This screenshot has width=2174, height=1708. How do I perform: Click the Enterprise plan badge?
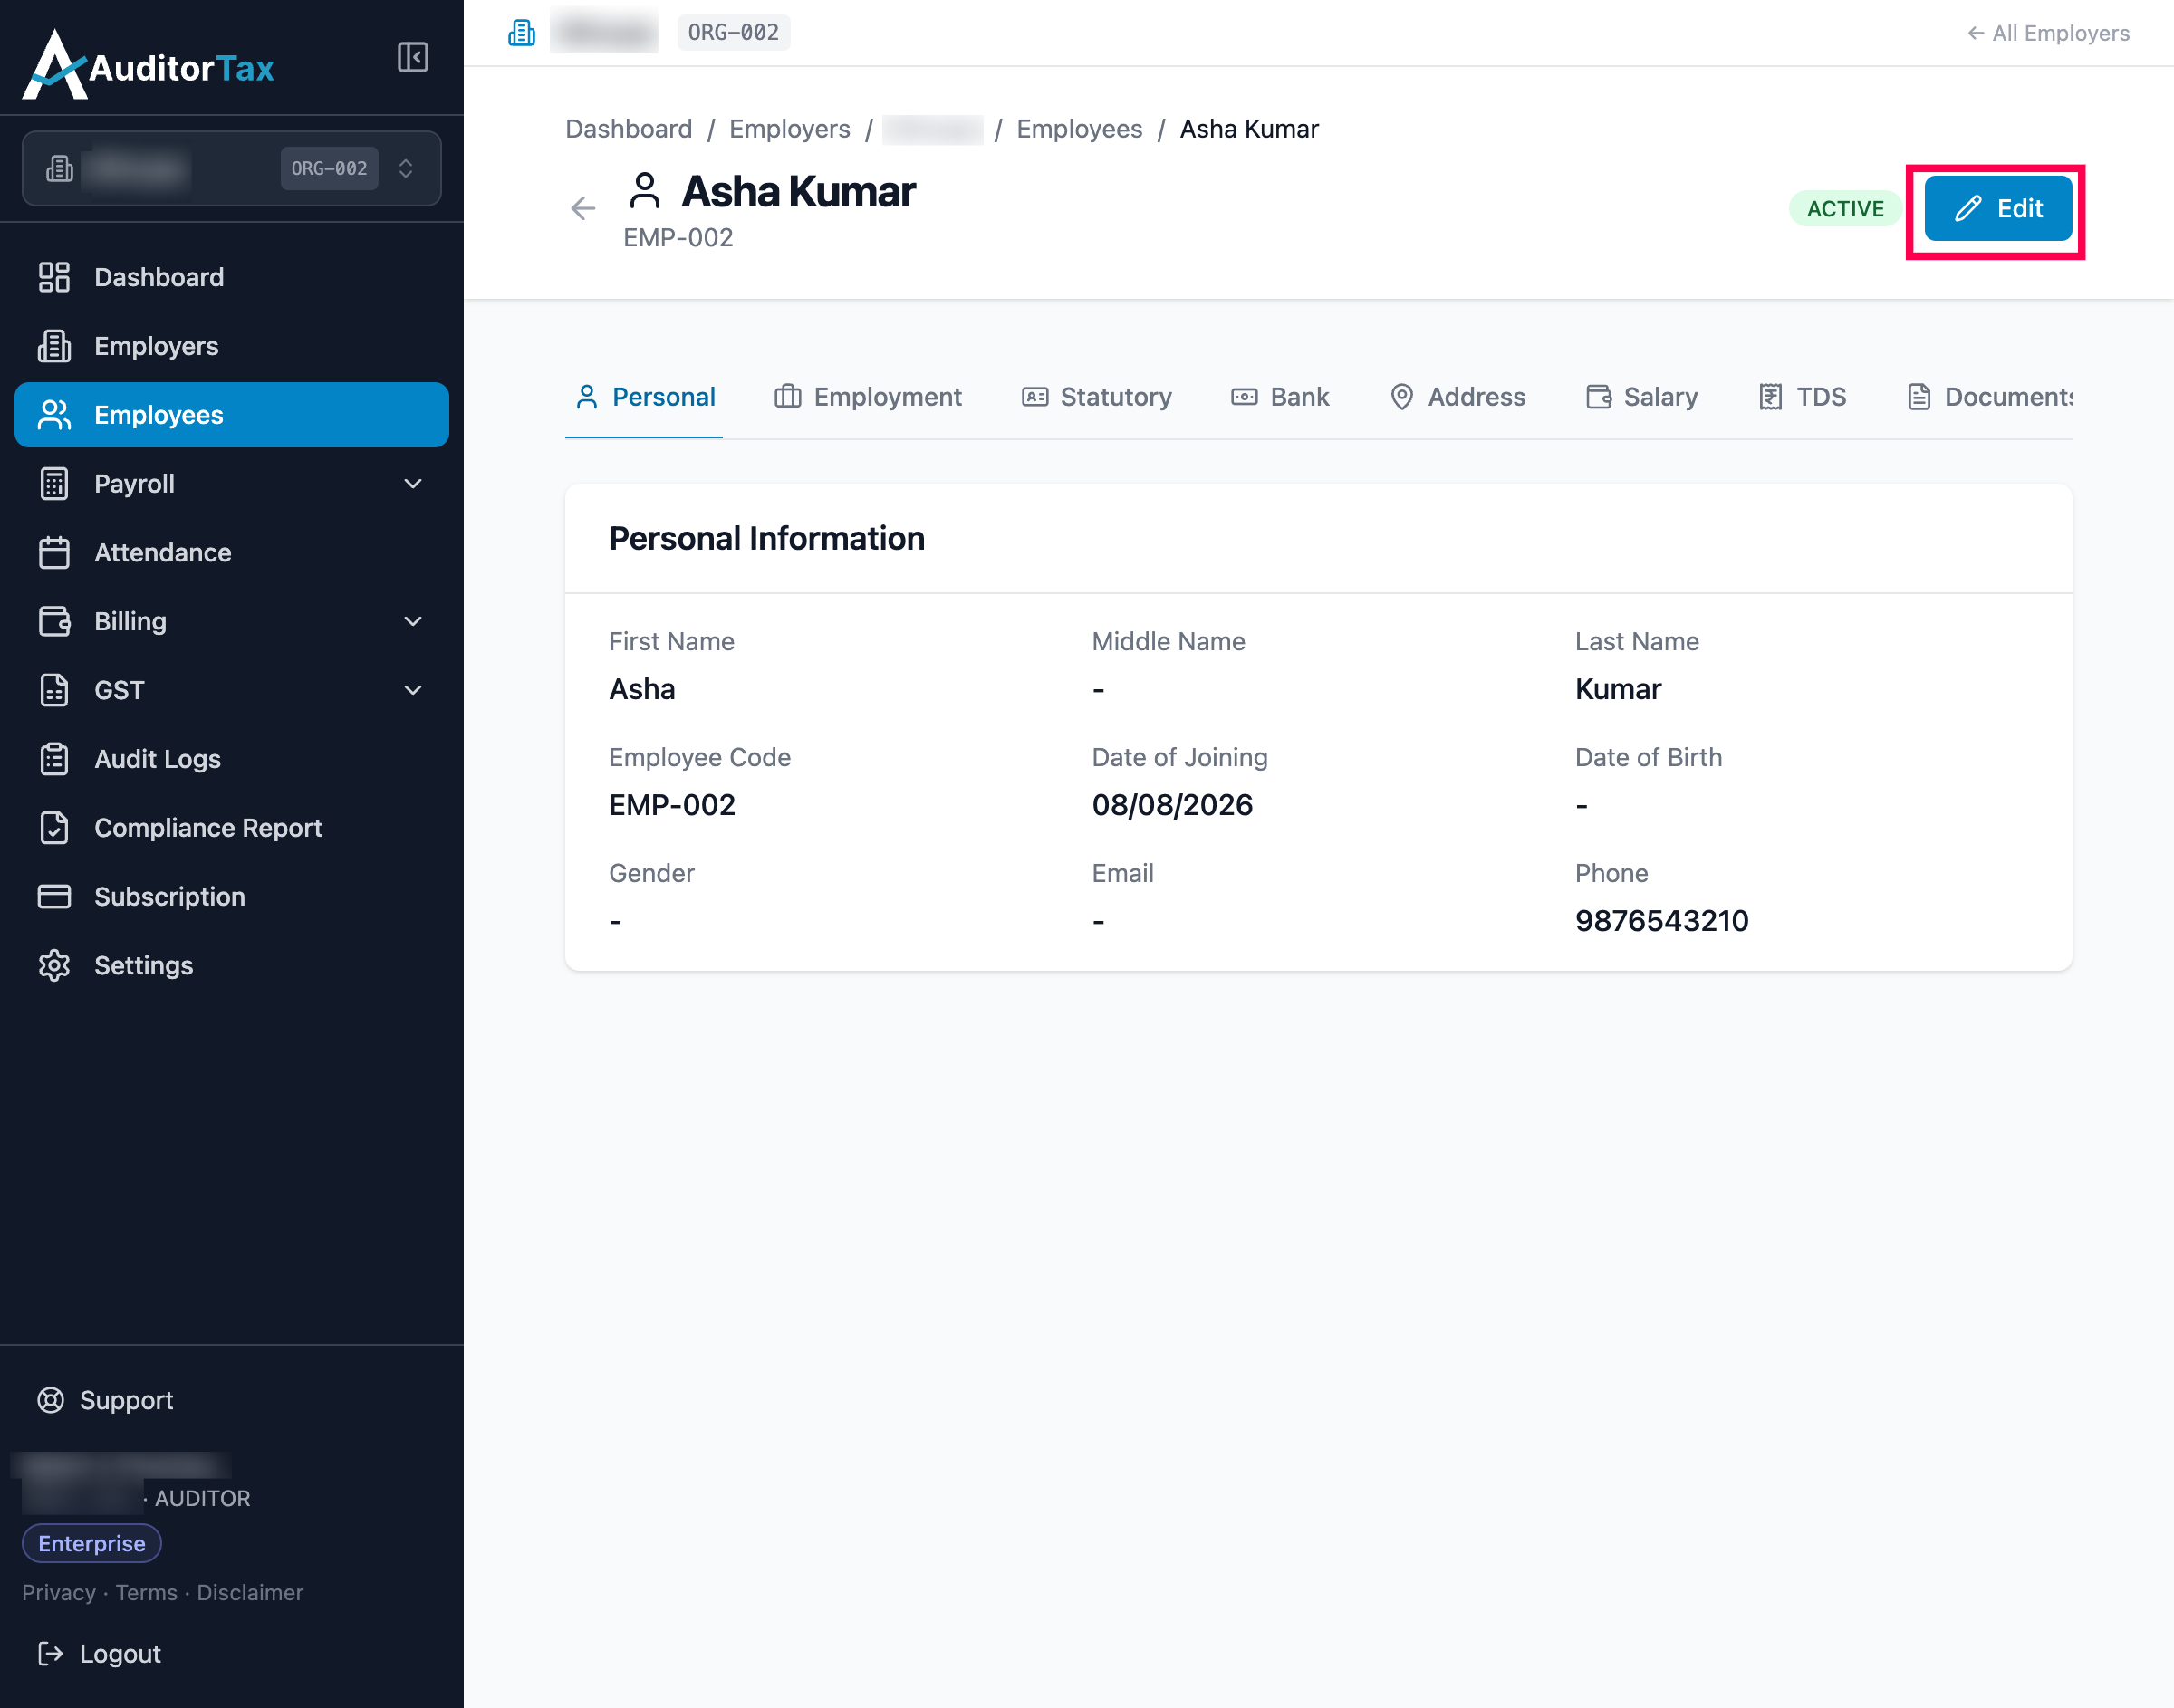tap(92, 1543)
